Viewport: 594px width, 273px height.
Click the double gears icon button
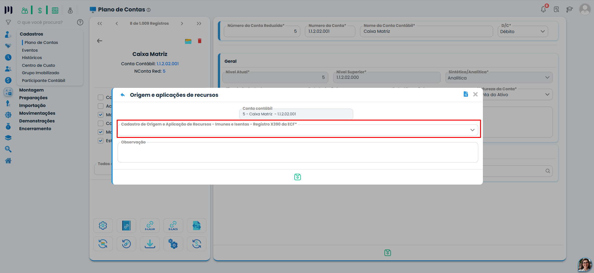click(173, 244)
